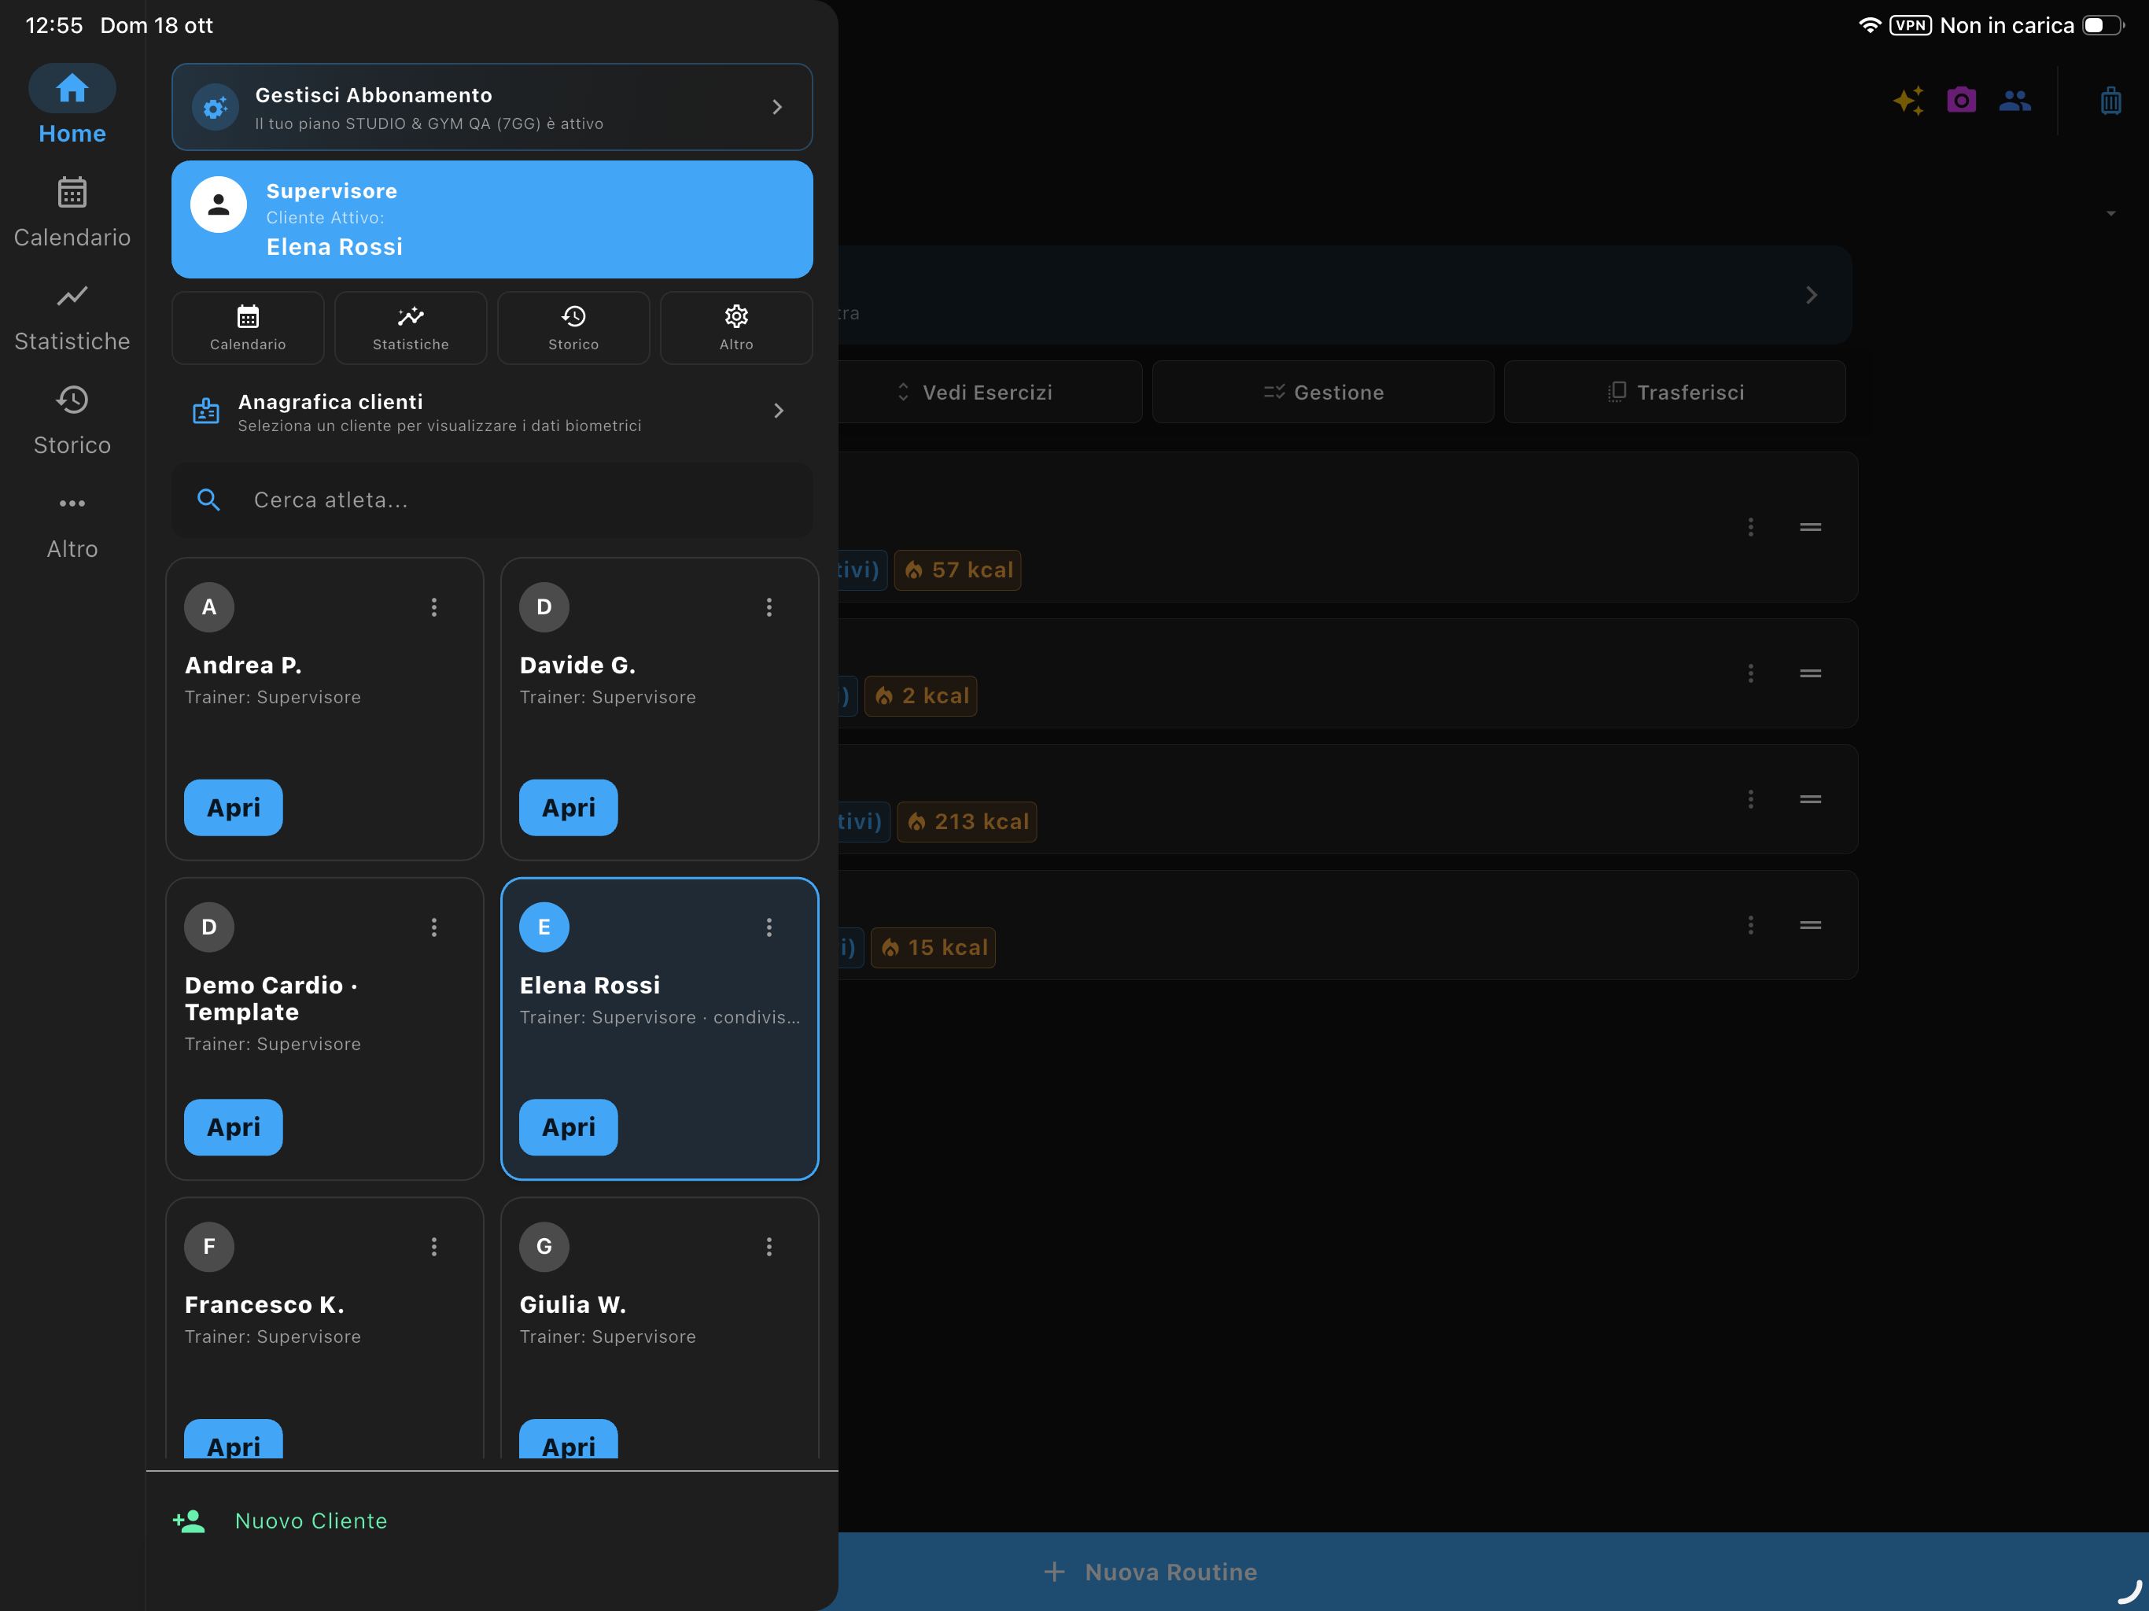
Task: Open options menu for Davide G.
Action: tap(769, 607)
